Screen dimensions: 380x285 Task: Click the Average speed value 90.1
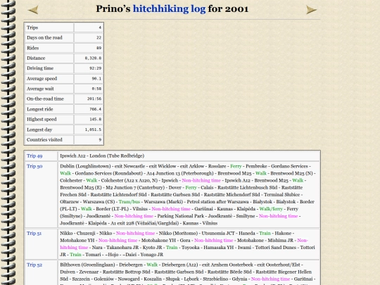coord(96,79)
